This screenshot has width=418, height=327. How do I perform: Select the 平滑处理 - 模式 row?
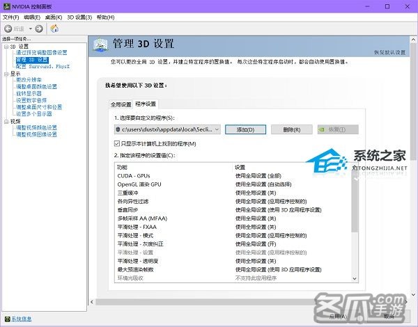[x=233, y=235]
